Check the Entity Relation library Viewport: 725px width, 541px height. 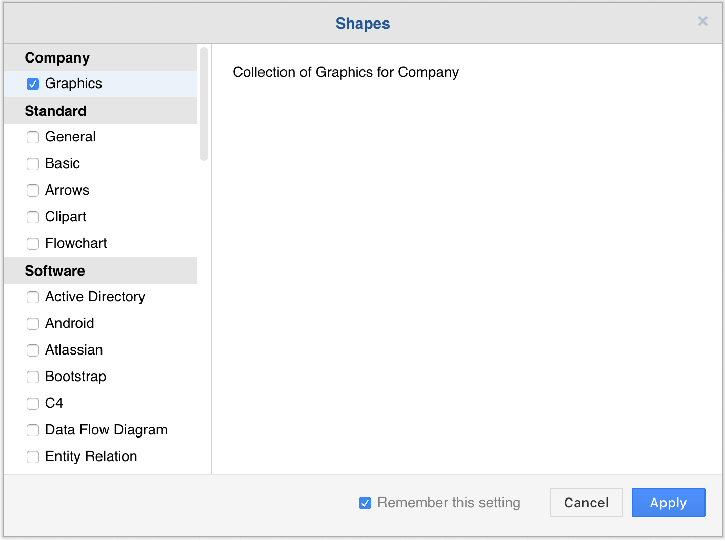(33, 456)
